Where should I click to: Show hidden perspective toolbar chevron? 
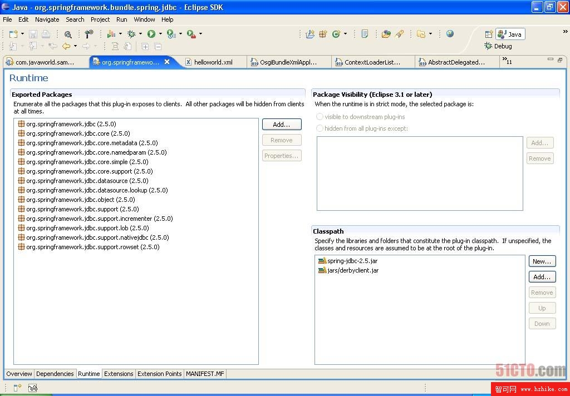click(x=565, y=32)
